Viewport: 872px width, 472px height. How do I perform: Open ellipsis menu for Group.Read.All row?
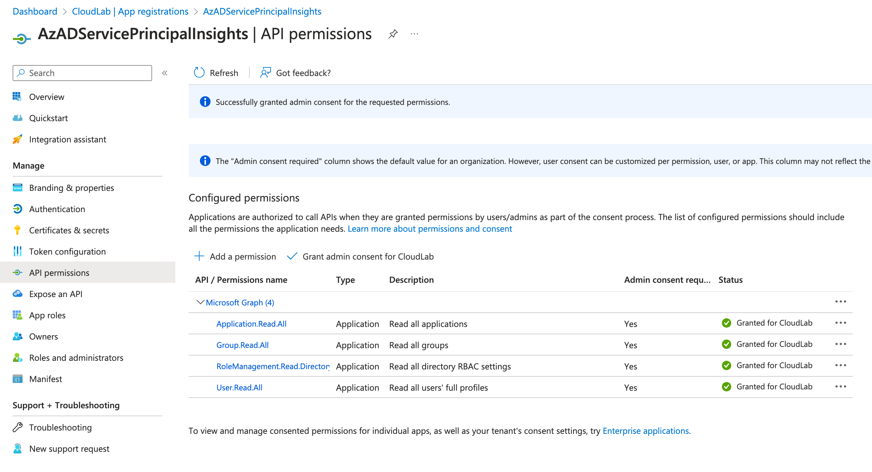tap(840, 344)
